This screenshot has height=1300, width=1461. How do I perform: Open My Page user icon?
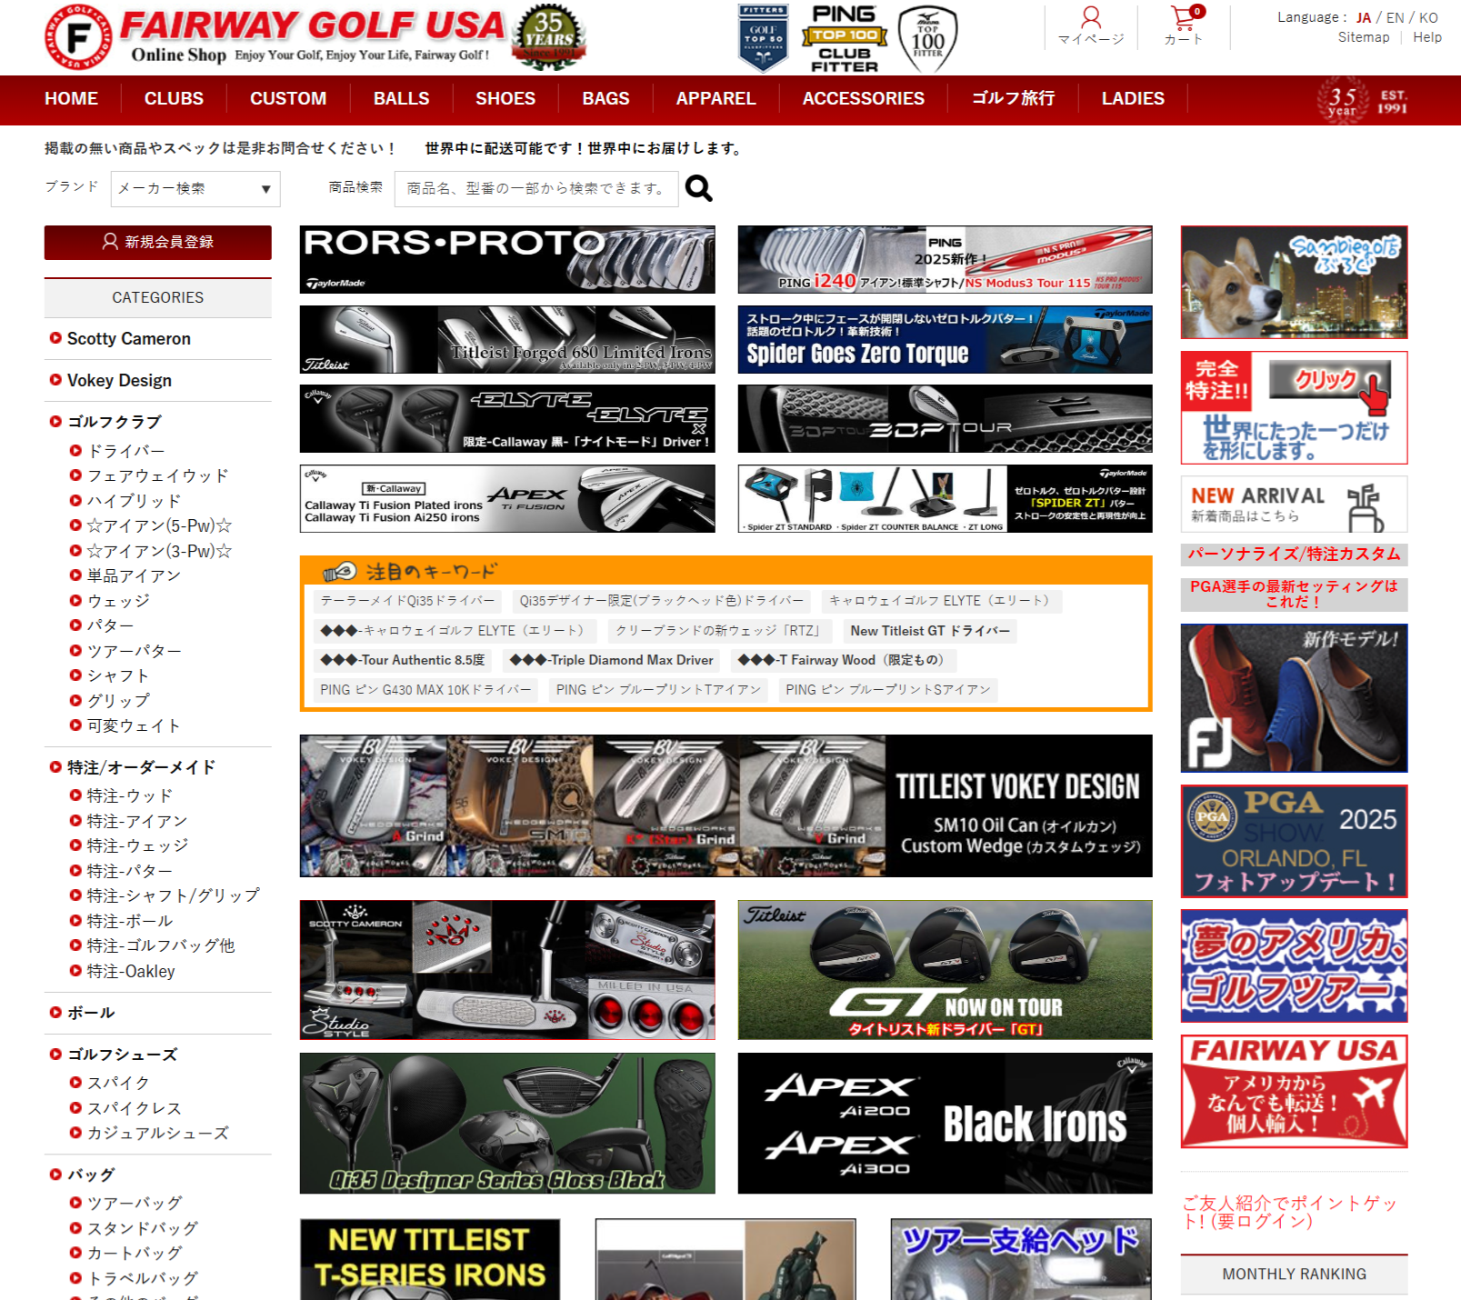coord(1091,26)
